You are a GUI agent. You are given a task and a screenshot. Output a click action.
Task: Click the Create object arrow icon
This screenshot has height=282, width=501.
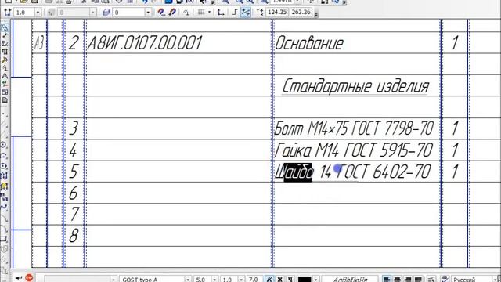pos(19,278)
